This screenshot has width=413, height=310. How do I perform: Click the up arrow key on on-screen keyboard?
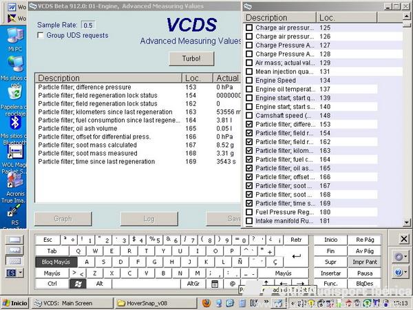click(x=266, y=283)
